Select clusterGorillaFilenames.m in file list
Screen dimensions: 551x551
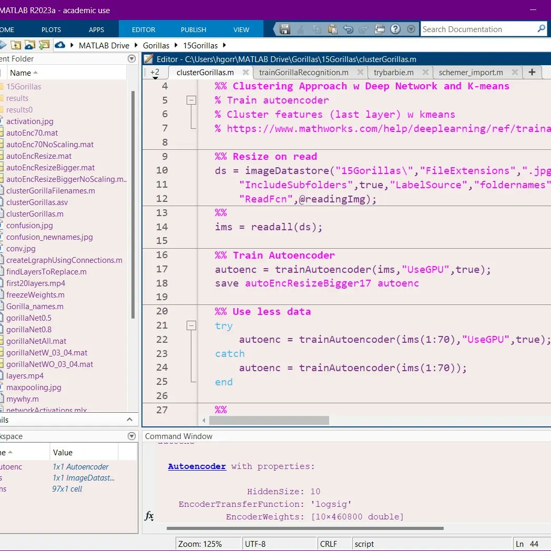(x=50, y=191)
